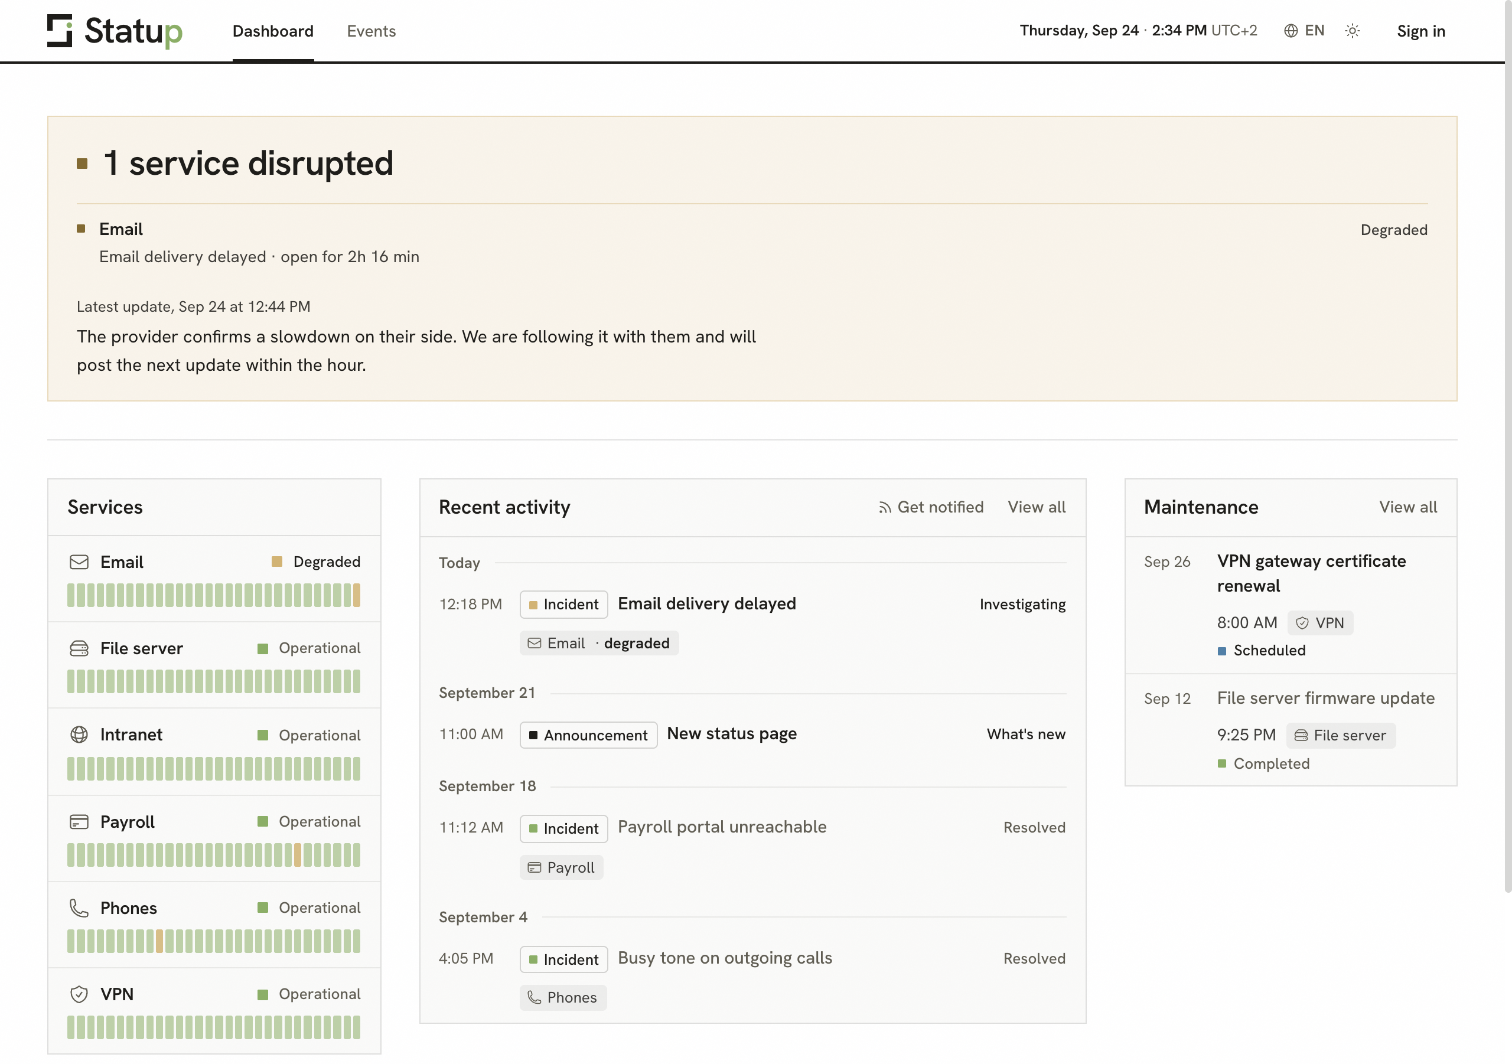Click the page vertical scrollbar
The height and width of the screenshot is (1064, 1512).
[1507, 445]
